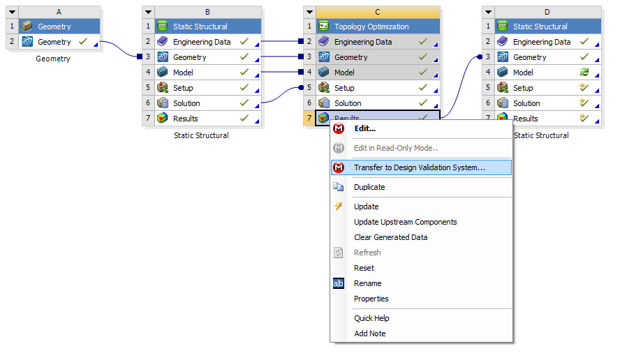Click Geometry icon in system C
Screen dimensions: 620x360
324,57
